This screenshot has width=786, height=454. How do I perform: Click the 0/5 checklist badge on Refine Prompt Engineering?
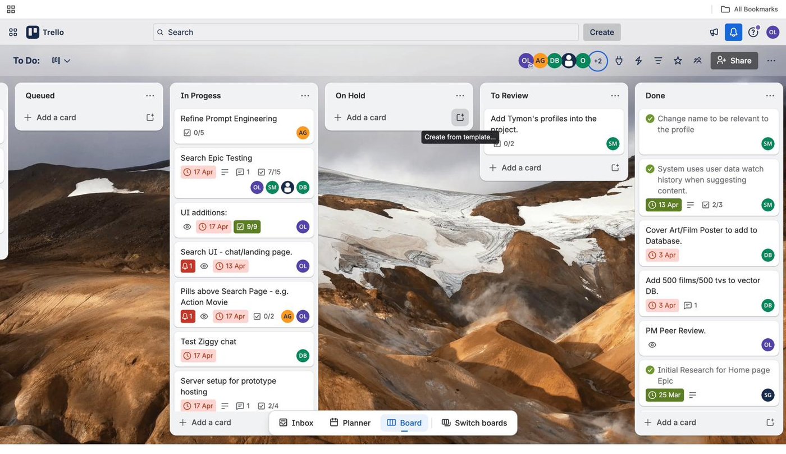pyautogui.click(x=194, y=133)
